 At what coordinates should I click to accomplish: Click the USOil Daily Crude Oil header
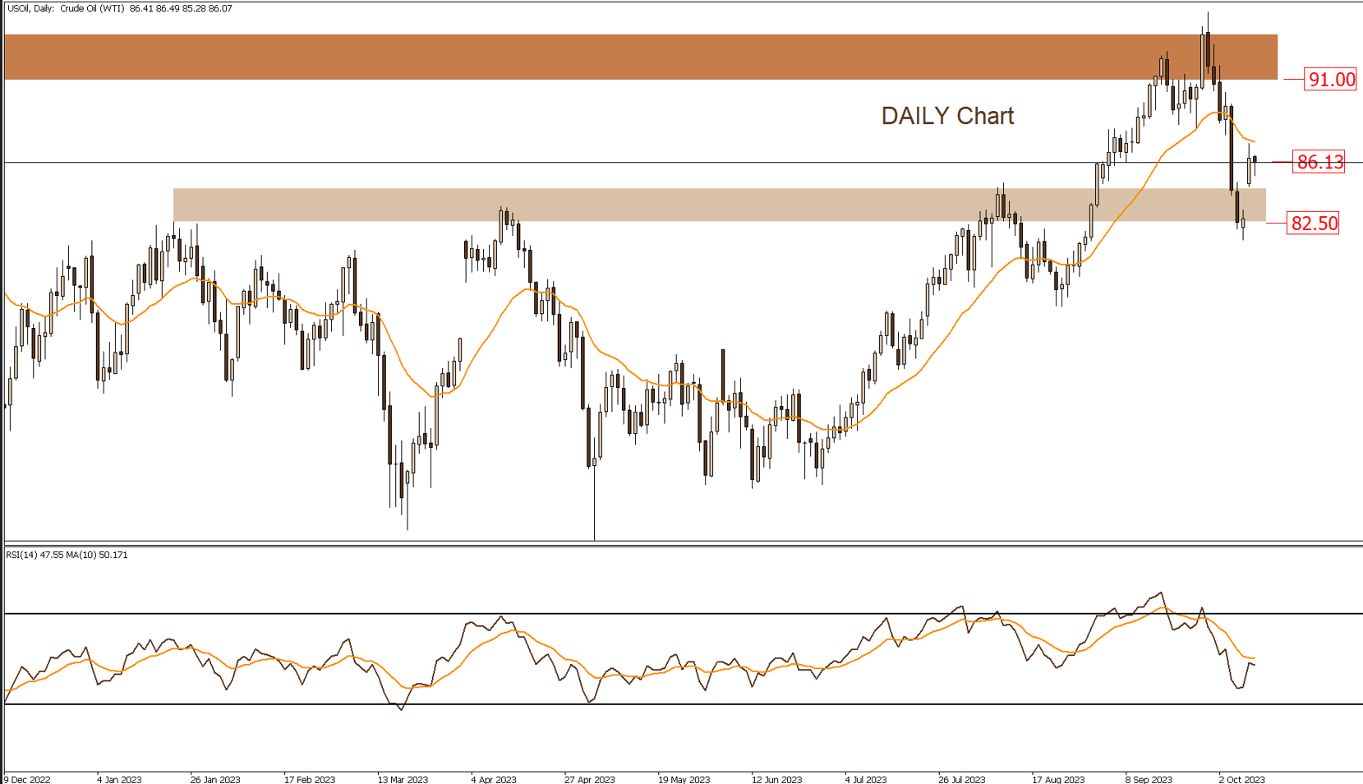click(120, 8)
